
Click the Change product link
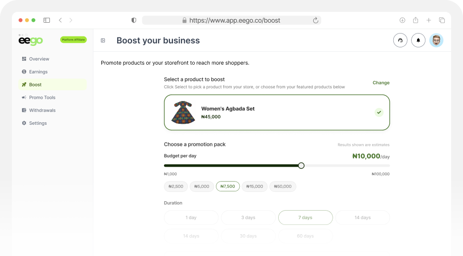(x=381, y=83)
